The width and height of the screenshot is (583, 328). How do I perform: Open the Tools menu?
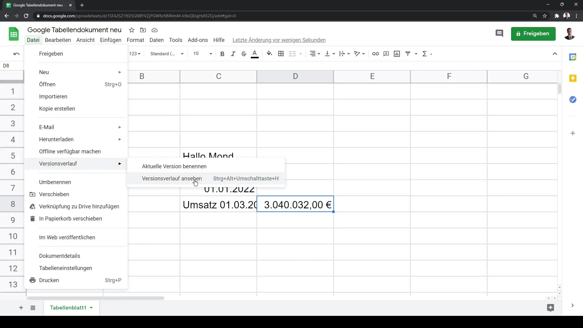(176, 40)
